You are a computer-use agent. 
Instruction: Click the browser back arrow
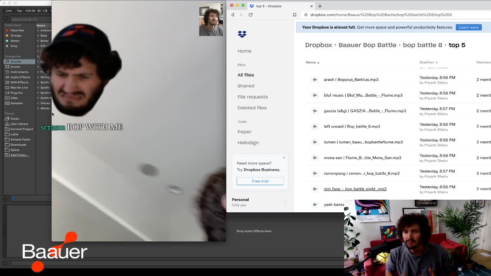pyautogui.click(x=232, y=15)
